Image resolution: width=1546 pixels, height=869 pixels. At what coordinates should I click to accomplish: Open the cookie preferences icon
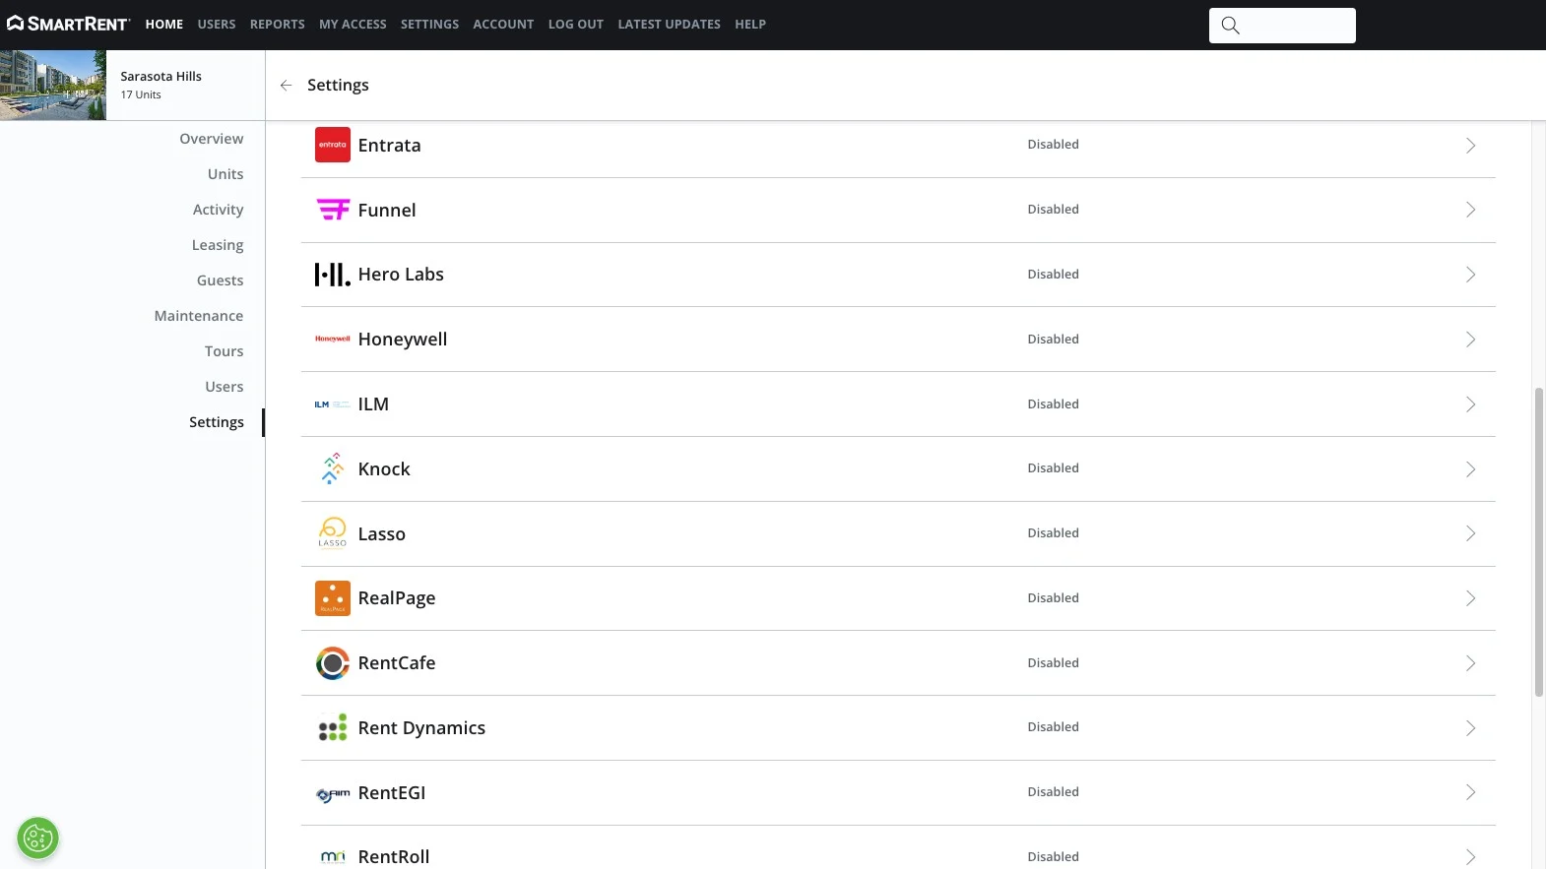click(37, 838)
